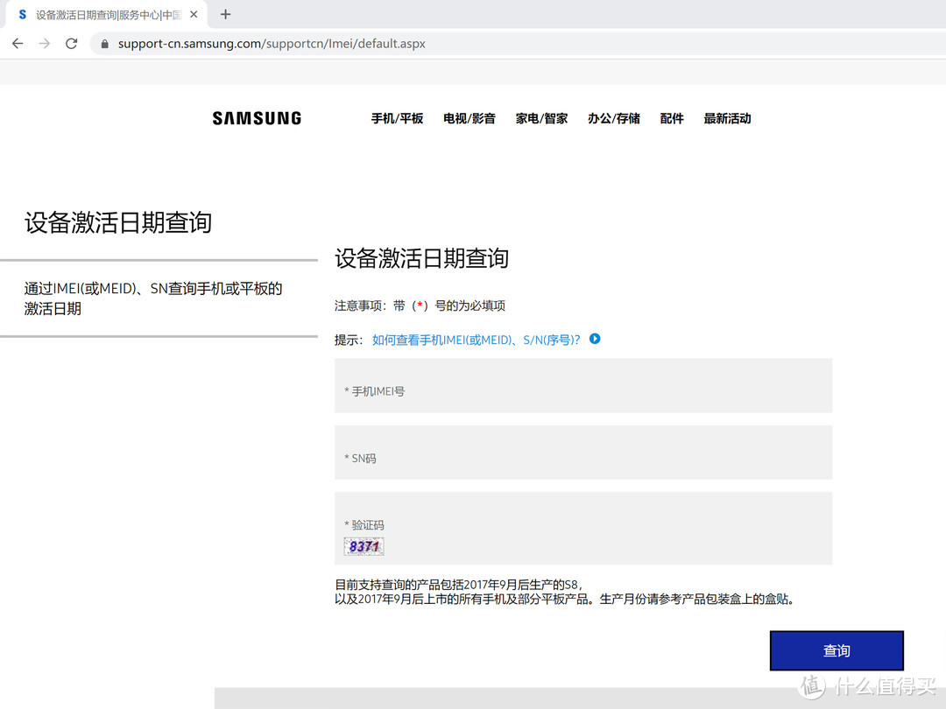Click the padlock site security icon
946x709 pixels.
click(104, 44)
